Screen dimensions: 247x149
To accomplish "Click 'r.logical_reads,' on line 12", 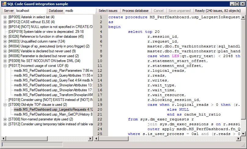I will pos(167,71).
